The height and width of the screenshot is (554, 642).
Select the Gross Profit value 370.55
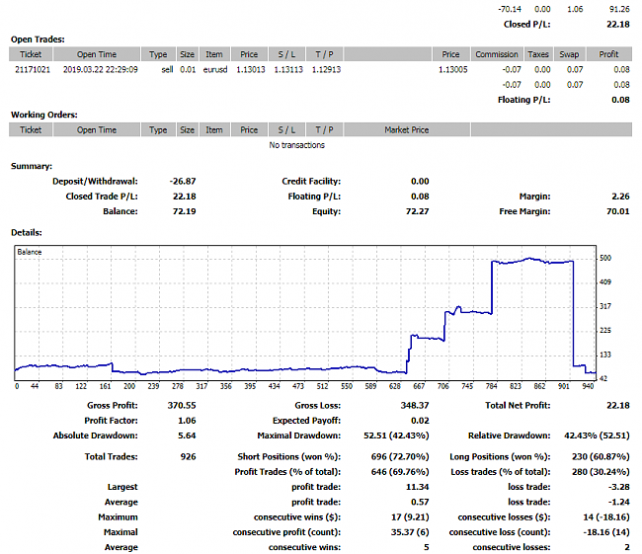point(182,405)
